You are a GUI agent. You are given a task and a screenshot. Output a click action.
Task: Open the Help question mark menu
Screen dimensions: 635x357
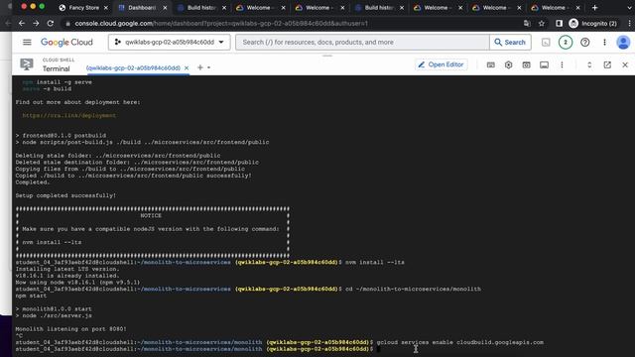pyautogui.click(x=584, y=42)
